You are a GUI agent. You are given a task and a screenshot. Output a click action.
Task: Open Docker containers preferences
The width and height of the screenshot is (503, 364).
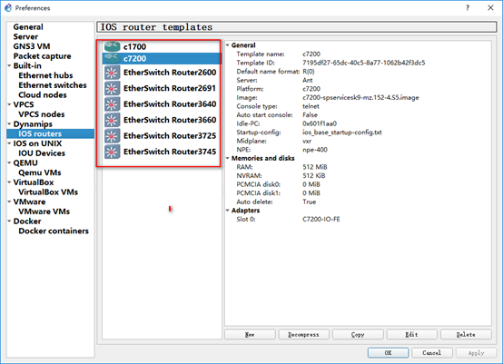click(54, 231)
